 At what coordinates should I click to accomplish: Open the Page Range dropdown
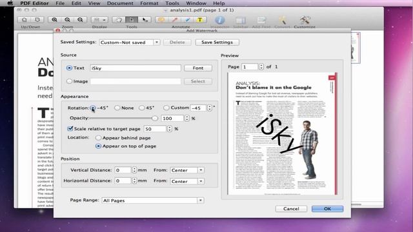pyautogui.click(x=201, y=200)
